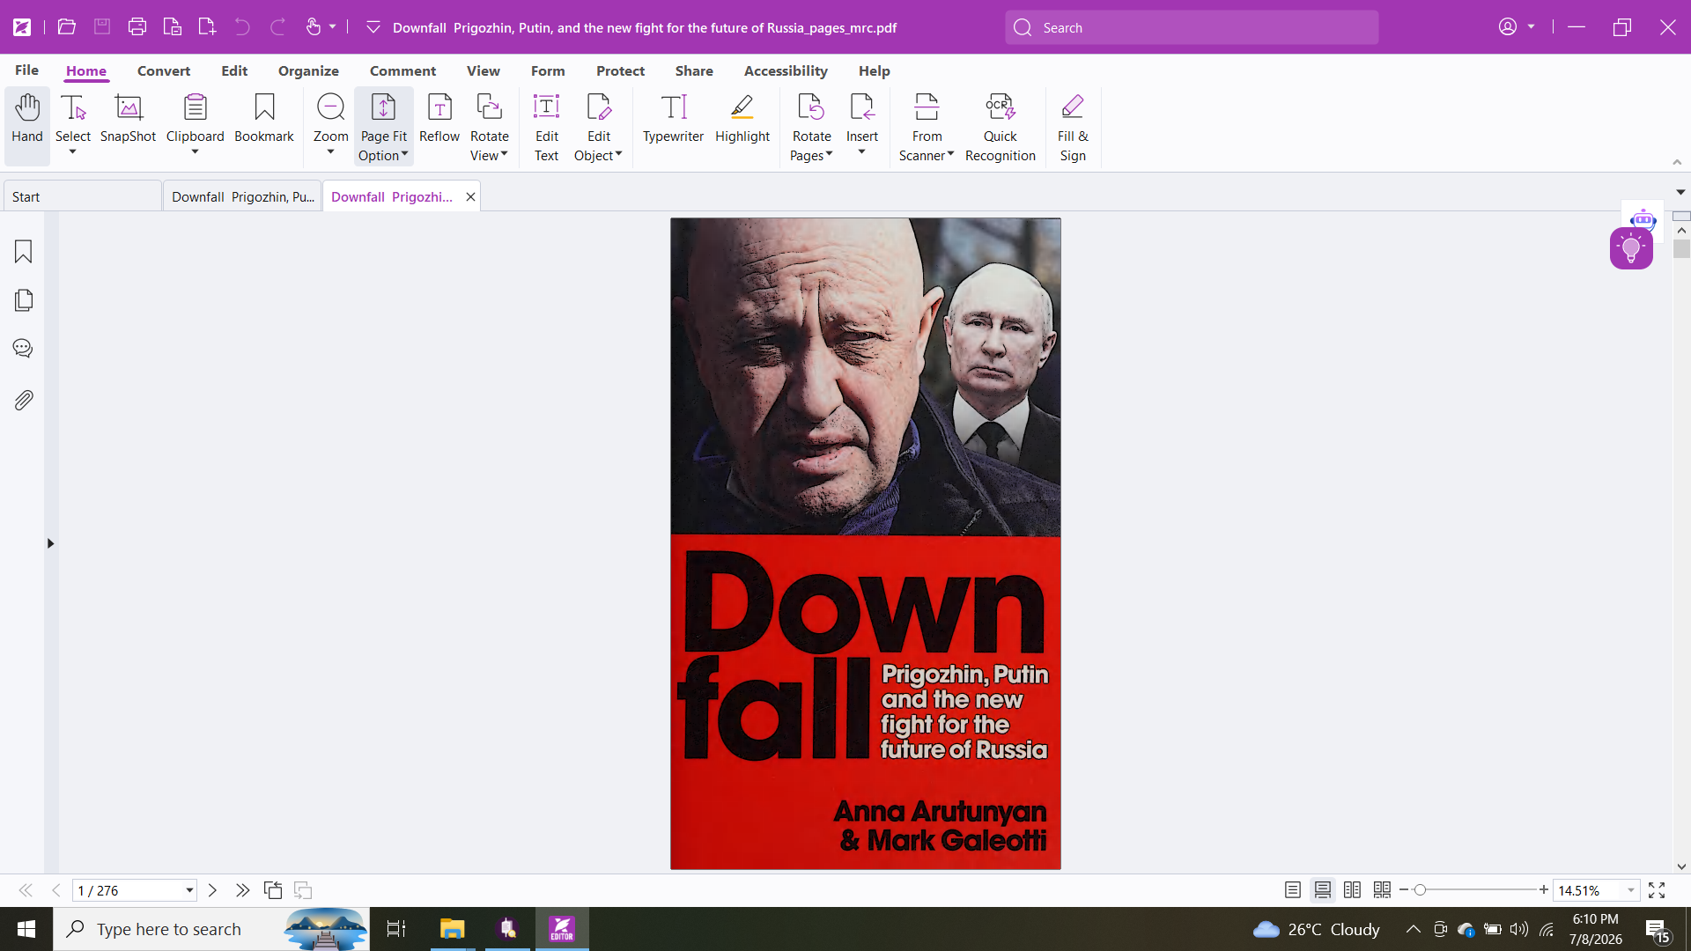The image size is (1691, 951).
Task: Switch to the Protect tab
Action: tap(620, 70)
